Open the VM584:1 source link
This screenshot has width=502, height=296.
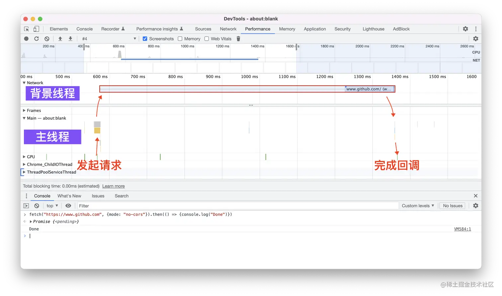click(462, 229)
